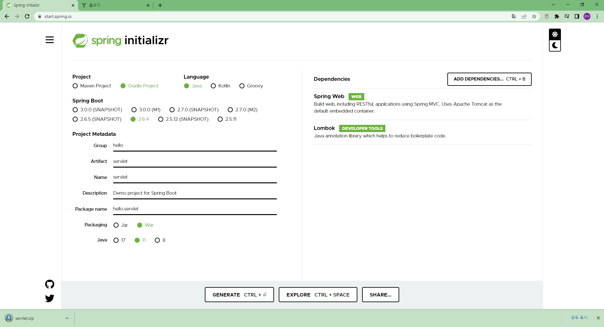Screen dimensions: 604x327
Task: Open Chrome's three-dot menu
Action: [597, 16]
